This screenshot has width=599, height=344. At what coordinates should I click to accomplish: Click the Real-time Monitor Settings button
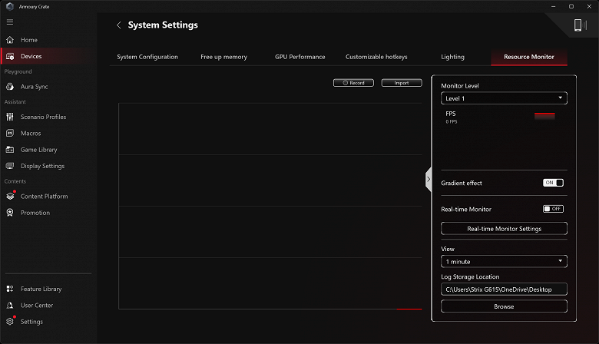click(504, 229)
